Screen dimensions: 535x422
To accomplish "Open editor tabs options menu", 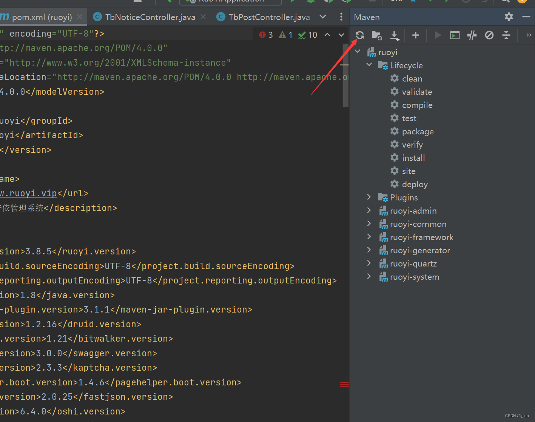I will [341, 17].
